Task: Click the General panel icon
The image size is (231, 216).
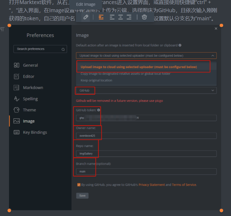Action: click(x=17, y=65)
